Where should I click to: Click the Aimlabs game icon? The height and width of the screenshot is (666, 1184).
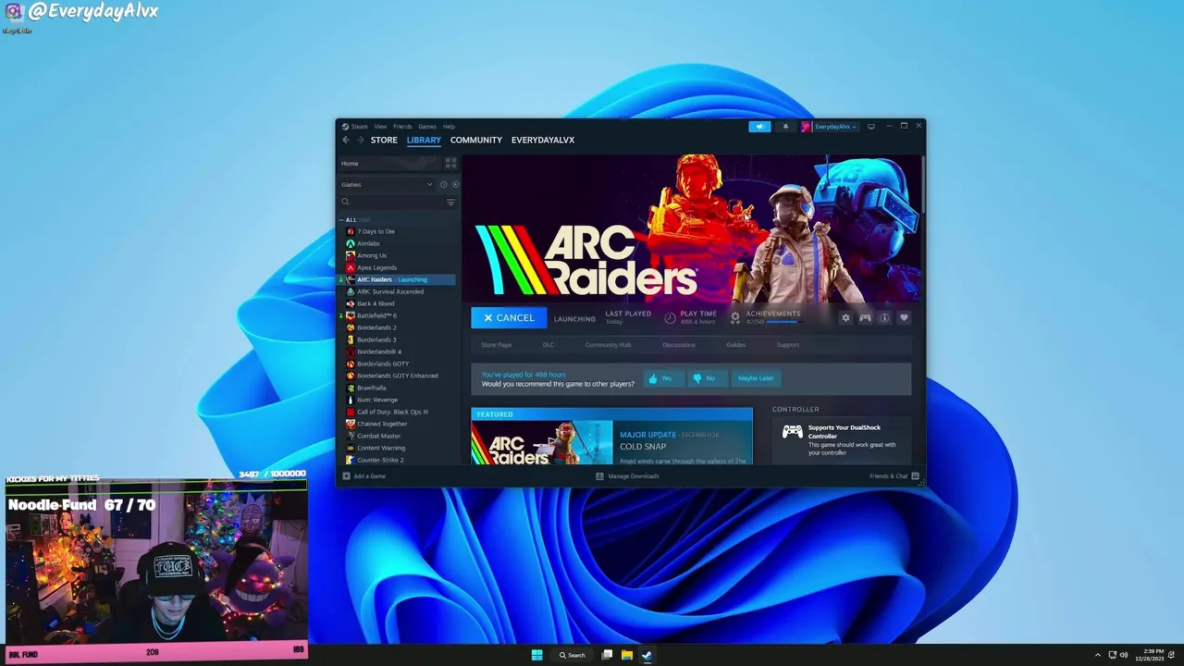point(351,243)
